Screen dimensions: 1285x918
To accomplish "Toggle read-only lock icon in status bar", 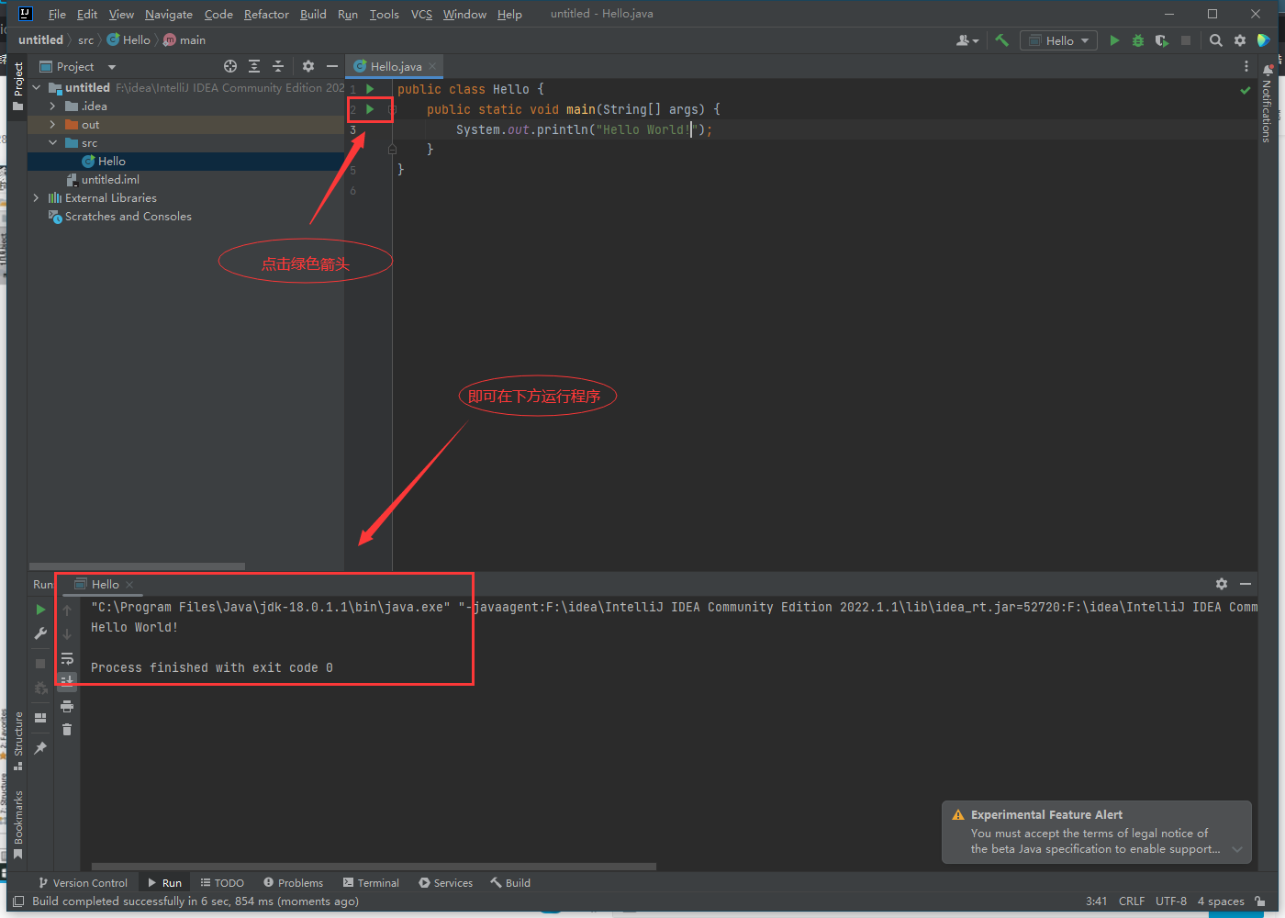I will coord(1261,901).
